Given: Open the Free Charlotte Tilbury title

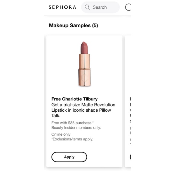Looking at the screenshot, I should click(75, 99).
